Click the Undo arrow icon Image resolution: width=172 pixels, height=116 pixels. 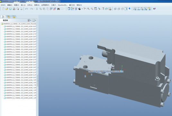click(x=26, y=9)
